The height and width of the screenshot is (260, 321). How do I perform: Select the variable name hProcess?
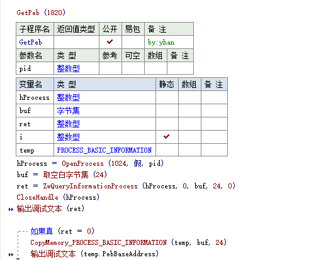point(34,97)
